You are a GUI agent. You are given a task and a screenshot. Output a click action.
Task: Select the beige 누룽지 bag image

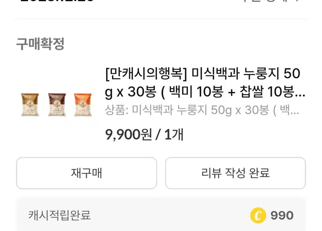point(30,105)
